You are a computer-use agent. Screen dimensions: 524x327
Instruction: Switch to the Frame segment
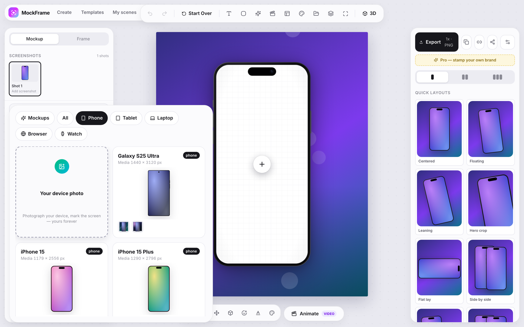pyautogui.click(x=83, y=39)
